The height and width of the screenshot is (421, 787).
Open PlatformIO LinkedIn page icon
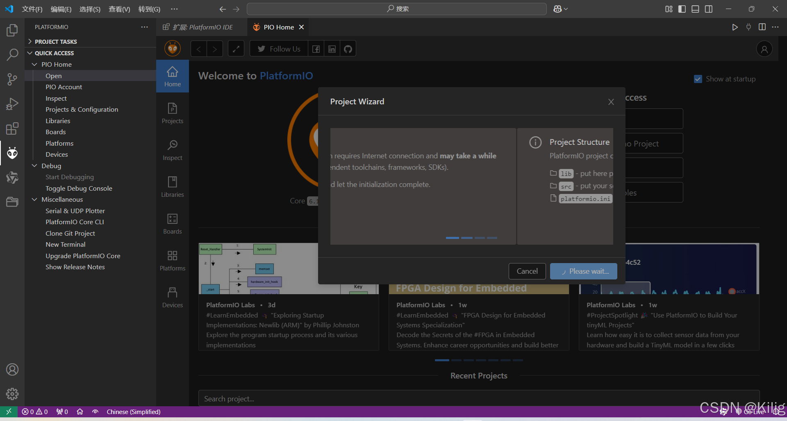click(332, 49)
